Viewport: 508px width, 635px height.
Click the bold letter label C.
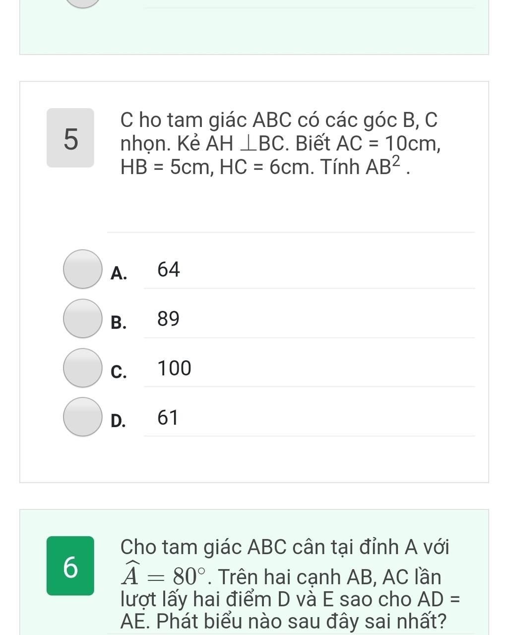click(119, 372)
